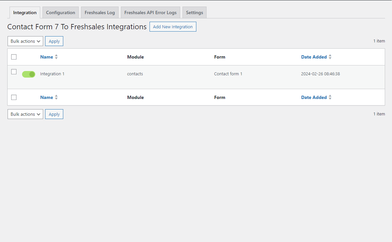The width and height of the screenshot is (392, 242).
Task: Tick the select-all checkbox in table header
Action: [14, 57]
